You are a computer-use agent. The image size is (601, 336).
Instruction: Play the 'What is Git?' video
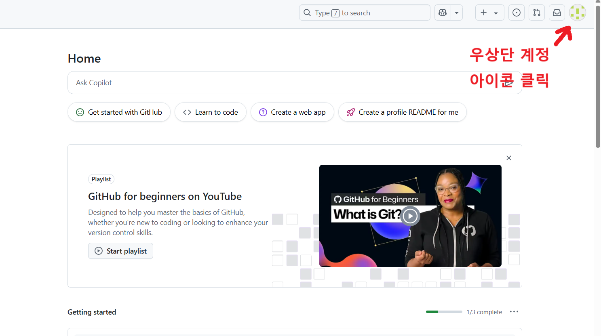click(x=410, y=216)
